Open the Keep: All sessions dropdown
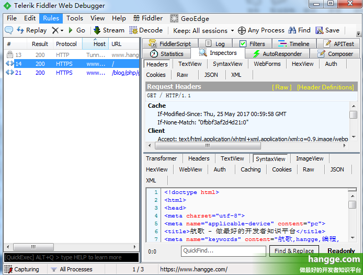This screenshot has height=275, width=363. click(203, 30)
